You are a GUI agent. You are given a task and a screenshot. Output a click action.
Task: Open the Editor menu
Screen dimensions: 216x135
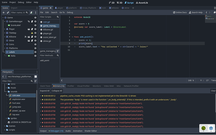coord(29,2)
